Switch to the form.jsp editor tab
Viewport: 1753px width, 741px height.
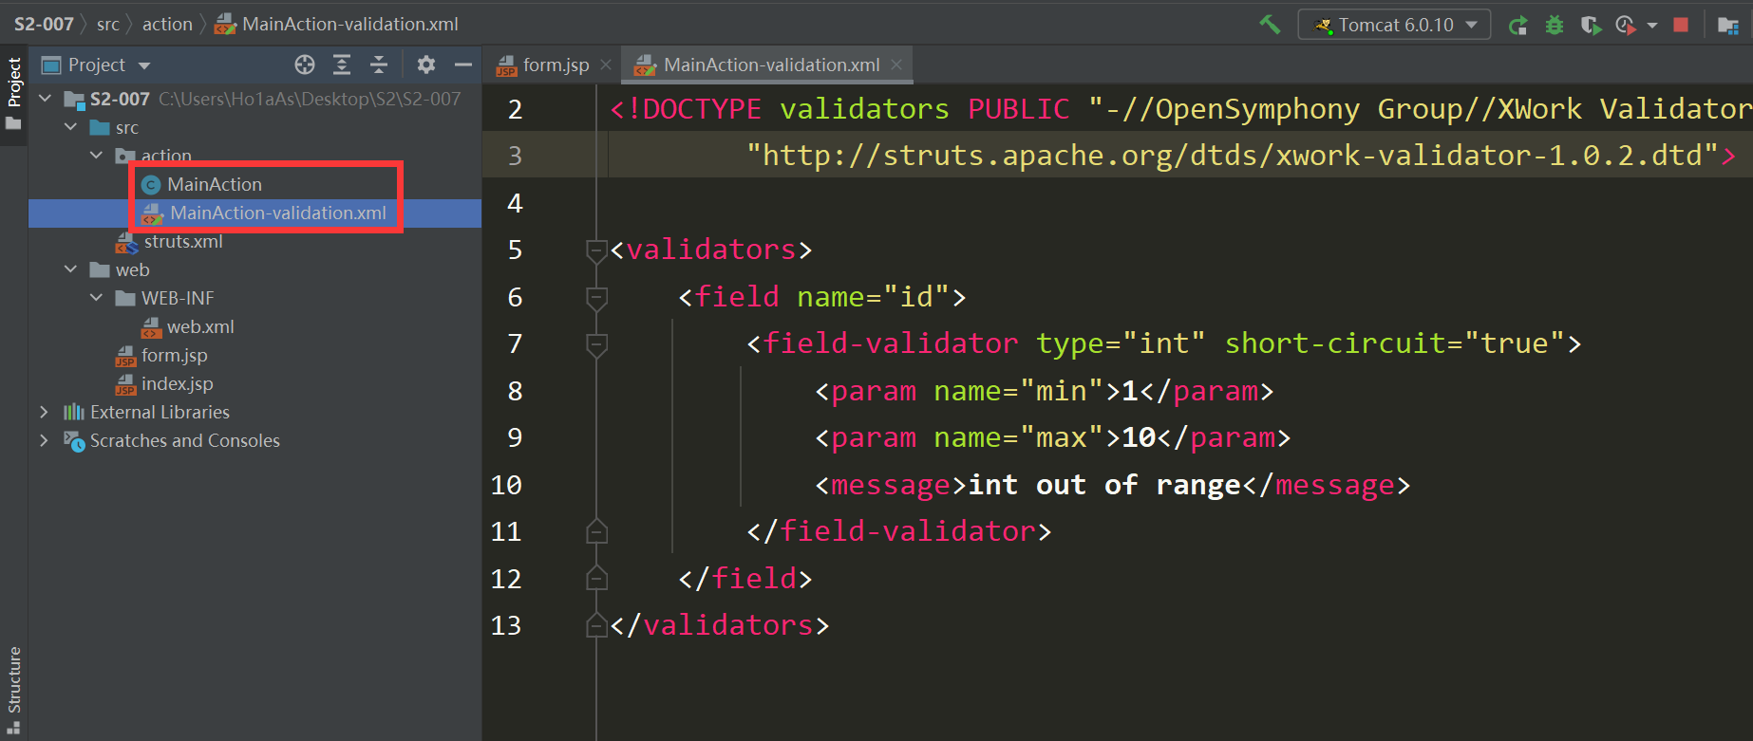[x=556, y=65]
